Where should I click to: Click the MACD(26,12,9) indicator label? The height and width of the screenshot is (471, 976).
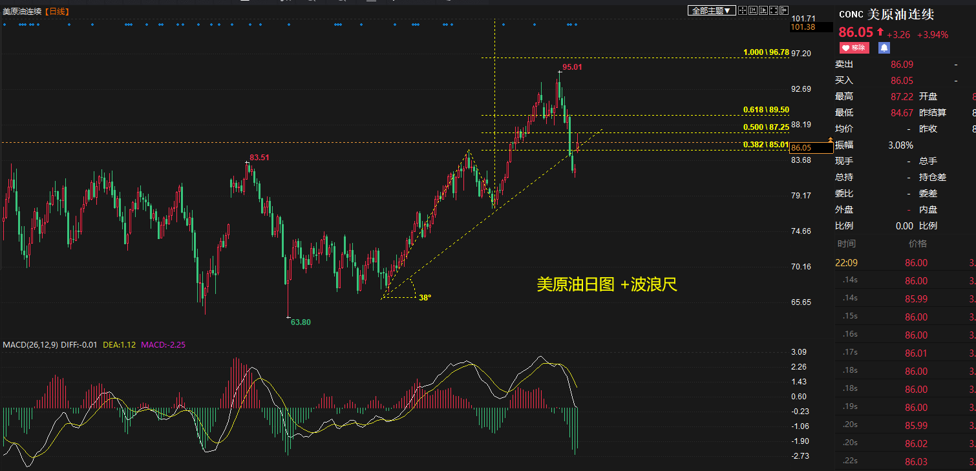tap(30, 345)
